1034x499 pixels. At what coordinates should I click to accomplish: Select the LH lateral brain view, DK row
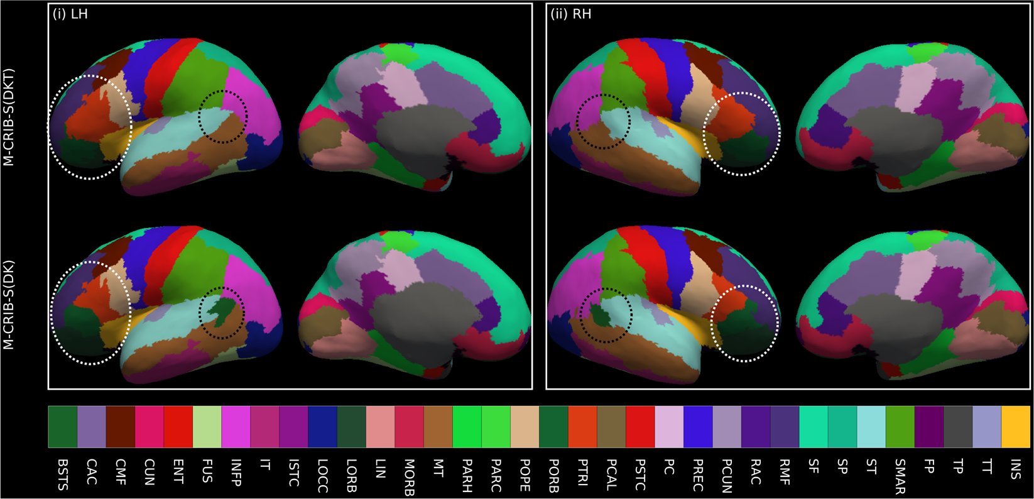tap(166, 305)
